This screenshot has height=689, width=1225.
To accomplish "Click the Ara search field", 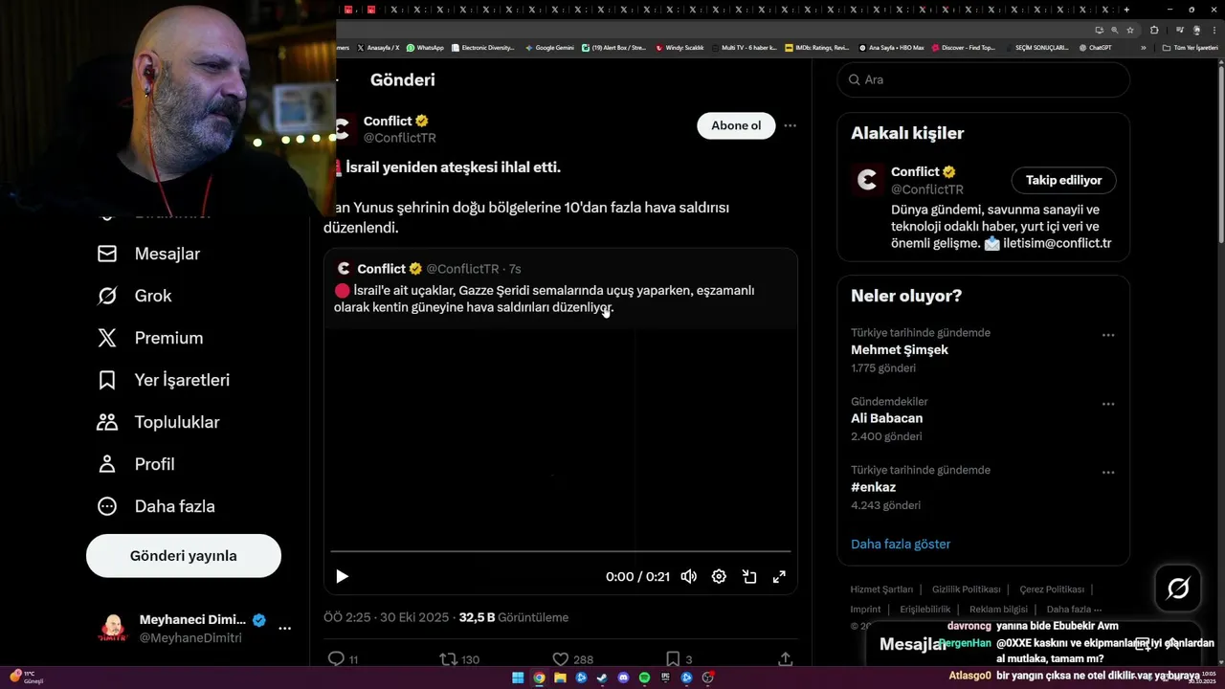I will tap(984, 79).
